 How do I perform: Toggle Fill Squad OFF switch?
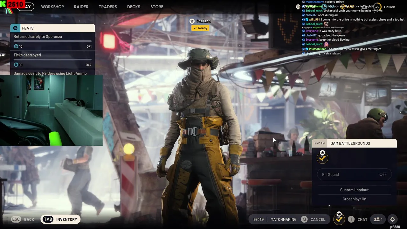click(354, 174)
